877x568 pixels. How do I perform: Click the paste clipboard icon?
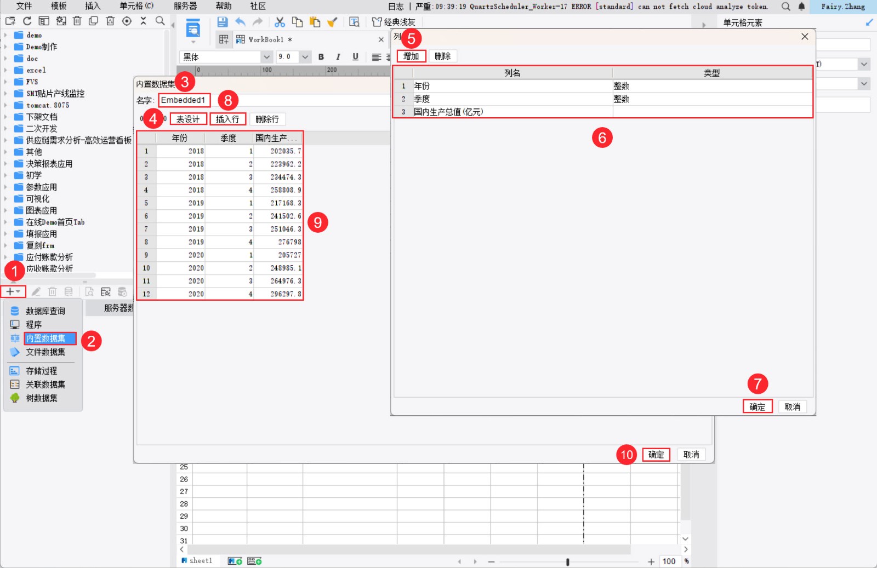pyautogui.click(x=315, y=22)
